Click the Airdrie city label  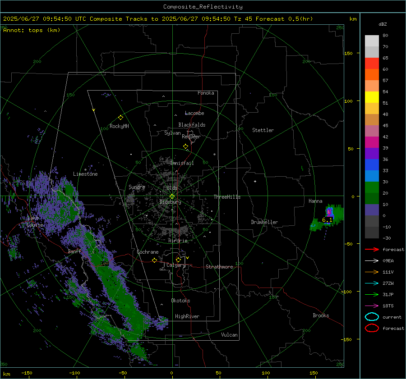(x=178, y=241)
